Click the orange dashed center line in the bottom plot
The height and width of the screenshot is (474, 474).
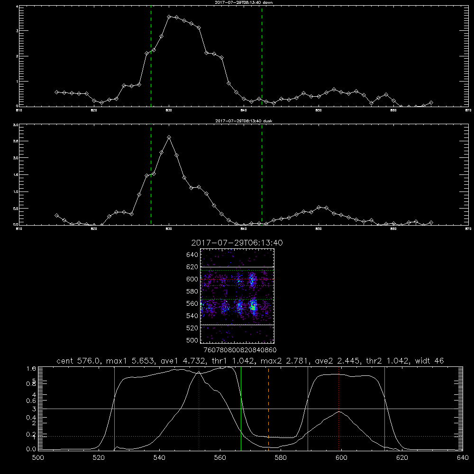coord(268,409)
